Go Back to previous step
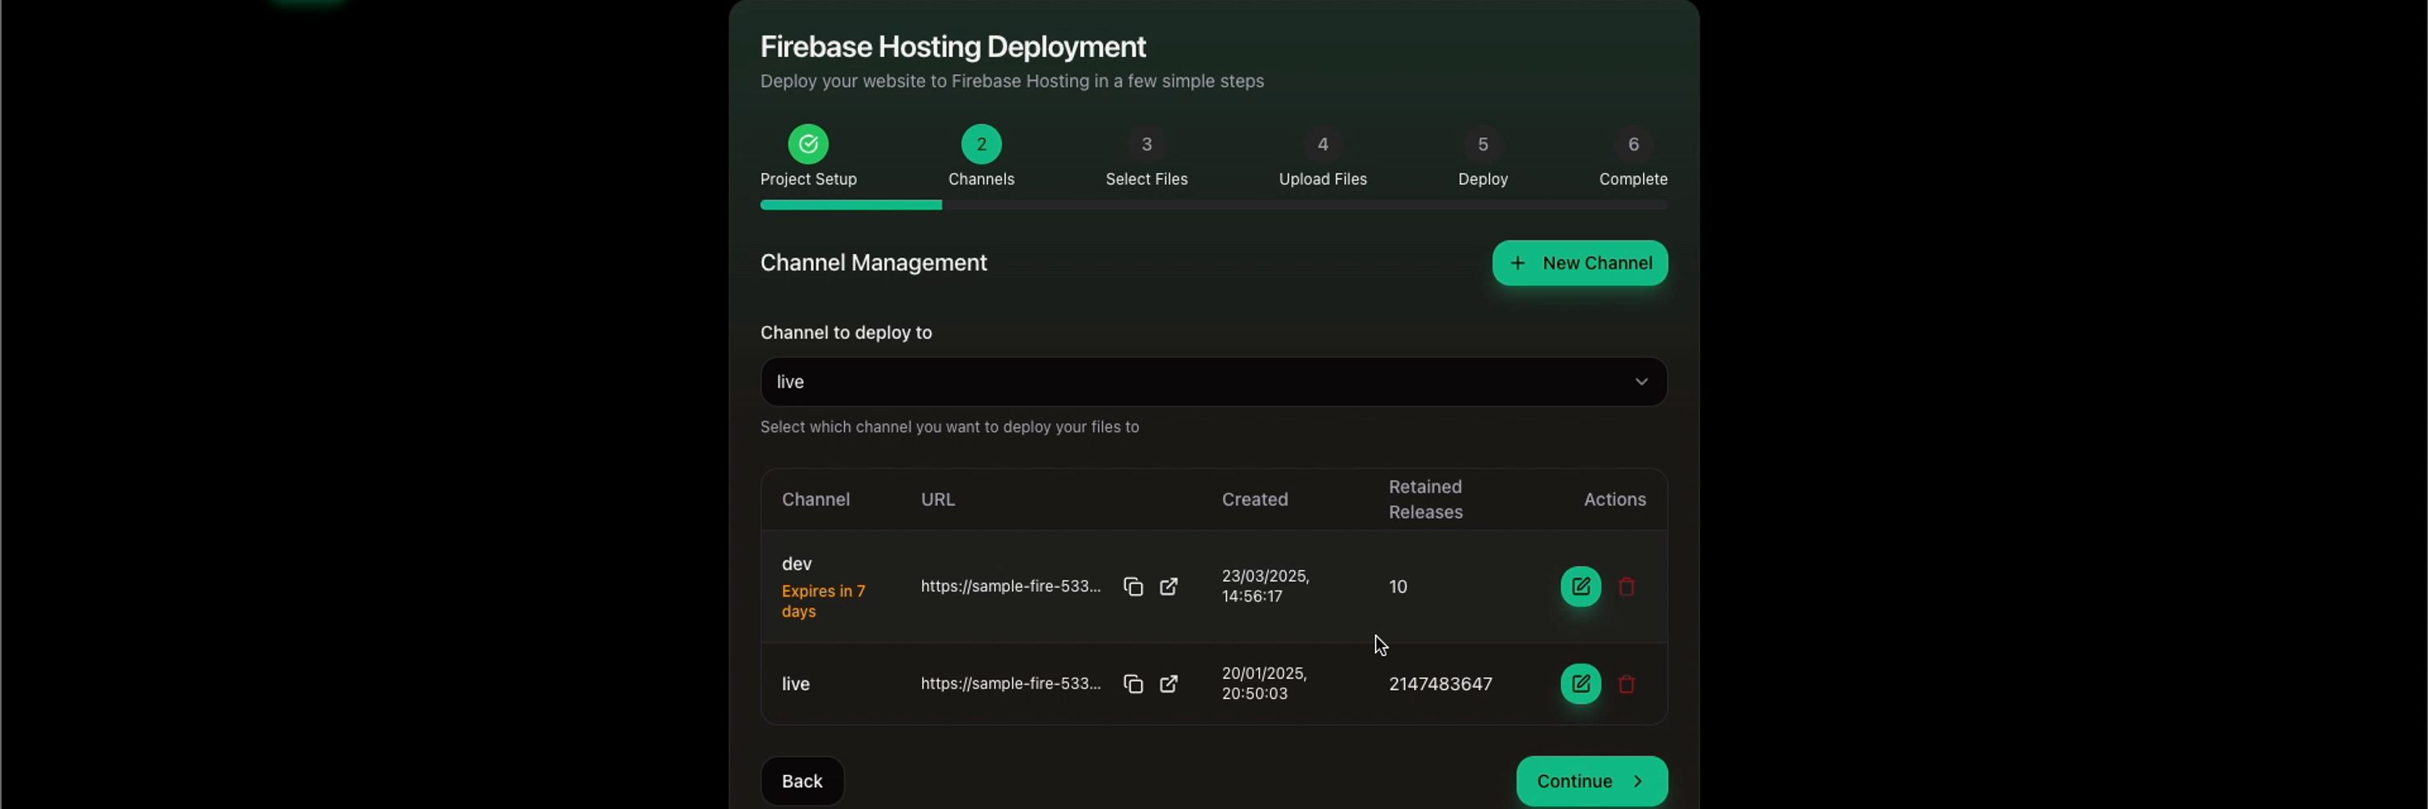The height and width of the screenshot is (809, 2428). pos(802,781)
